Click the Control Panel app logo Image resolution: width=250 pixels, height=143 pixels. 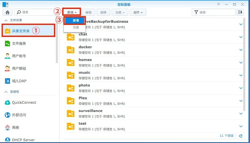(6, 4)
